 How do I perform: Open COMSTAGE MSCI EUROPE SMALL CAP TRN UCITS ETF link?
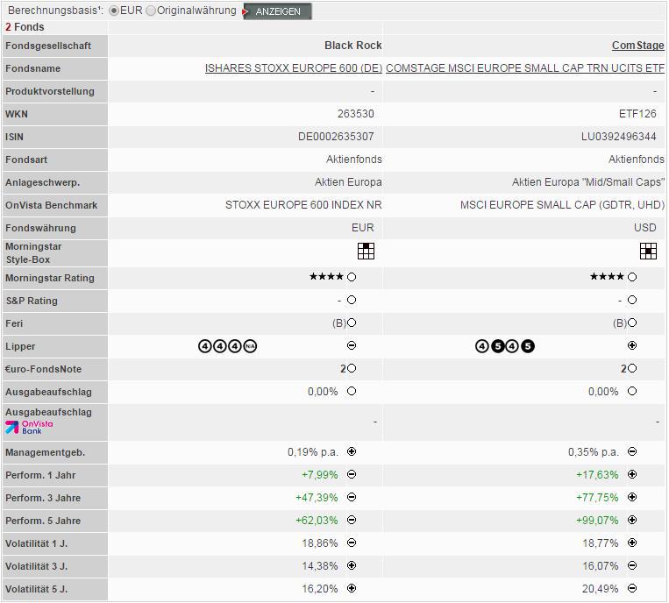click(x=525, y=68)
